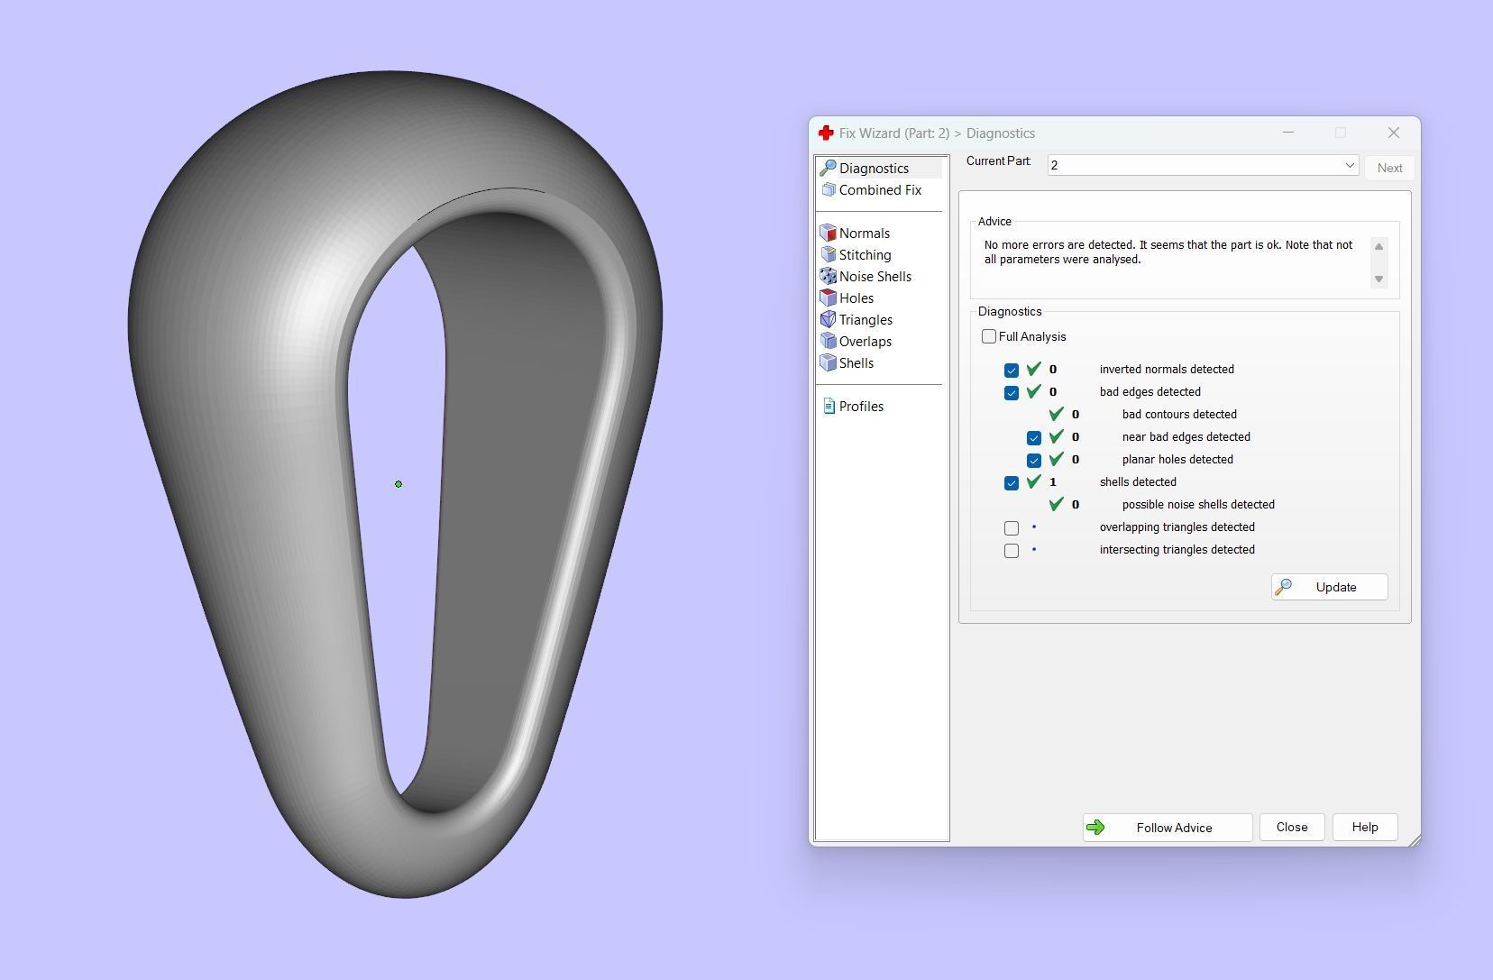The width and height of the screenshot is (1493, 980).
Task: Click the magnifier icon on Update button
Action: (x=1284, y=586)
